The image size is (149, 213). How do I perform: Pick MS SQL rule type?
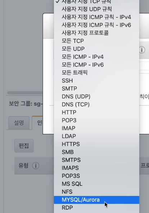click(96, 184)
